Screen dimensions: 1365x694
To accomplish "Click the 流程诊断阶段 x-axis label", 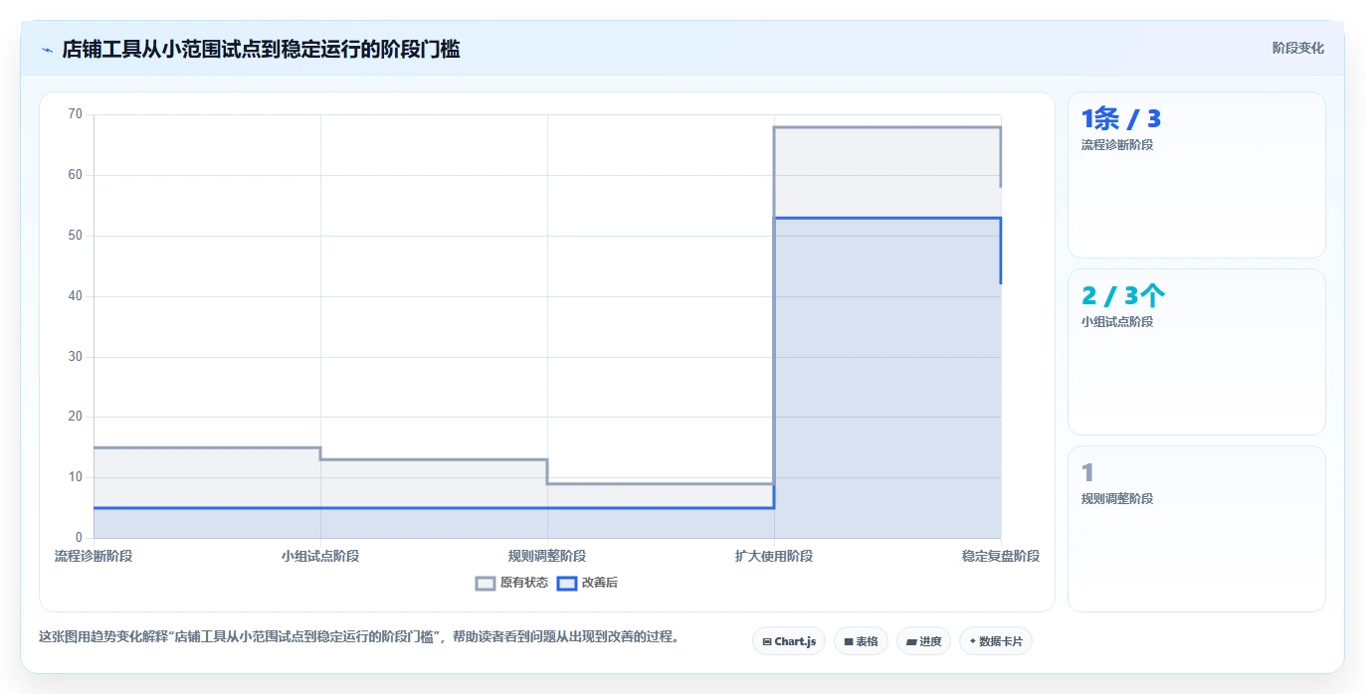I will (x=94, y=556).
